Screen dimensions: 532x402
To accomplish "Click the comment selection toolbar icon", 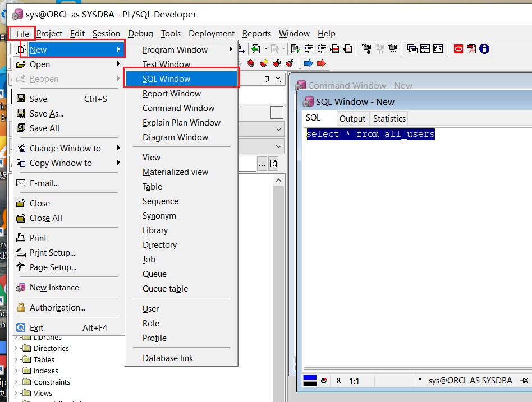I will [x=334, y=49].
